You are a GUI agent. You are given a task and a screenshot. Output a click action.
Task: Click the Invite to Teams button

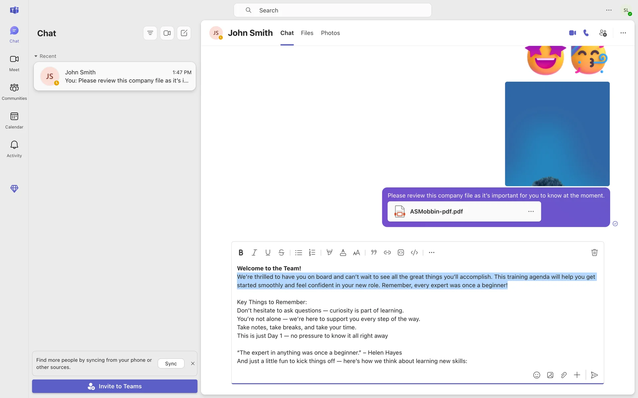[115, 386]
